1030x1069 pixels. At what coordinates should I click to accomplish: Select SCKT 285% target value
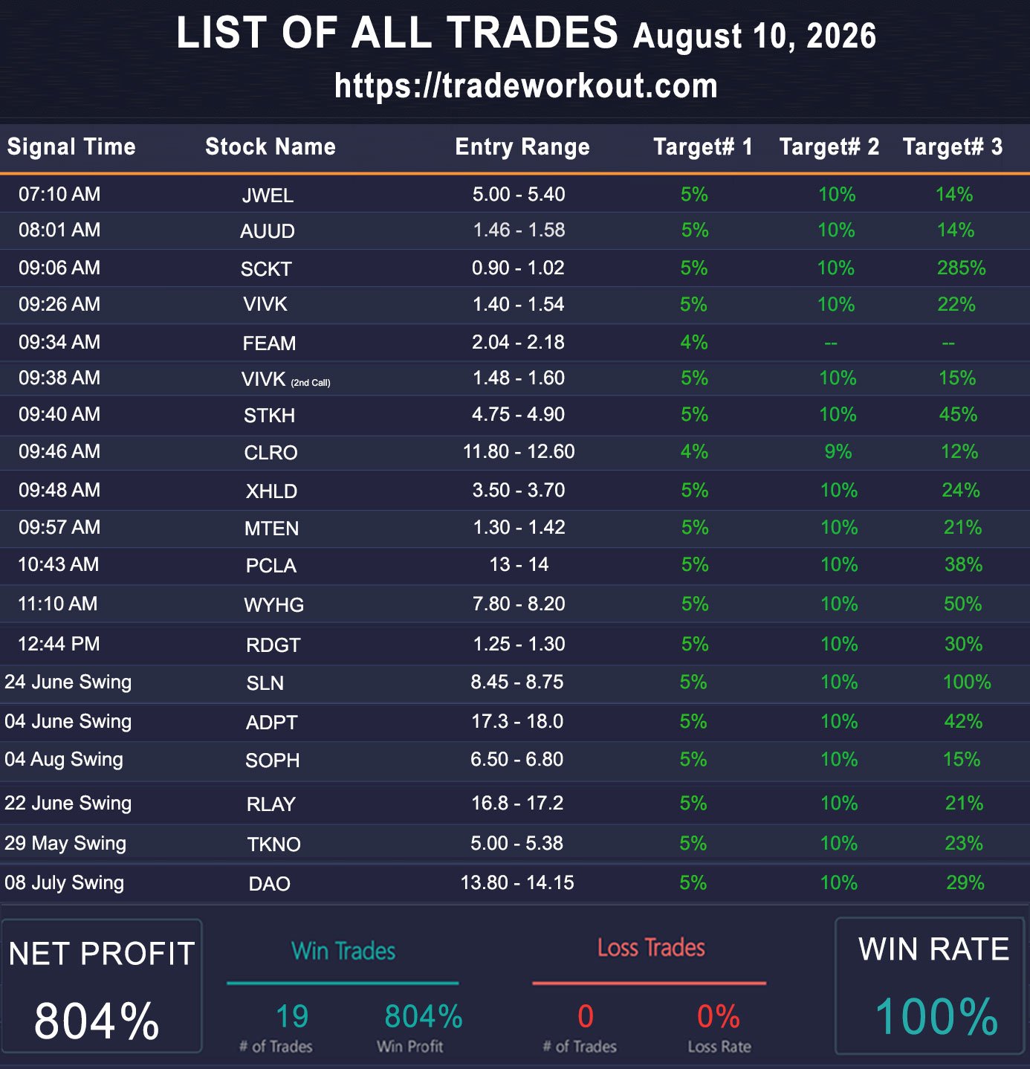tap(961, 268)
